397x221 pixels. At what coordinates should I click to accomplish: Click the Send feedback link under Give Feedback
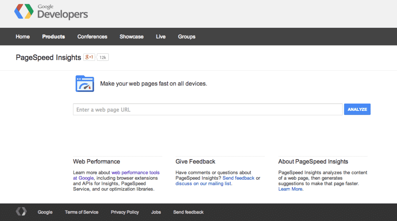pyautogui.click(x=238, y=178)
